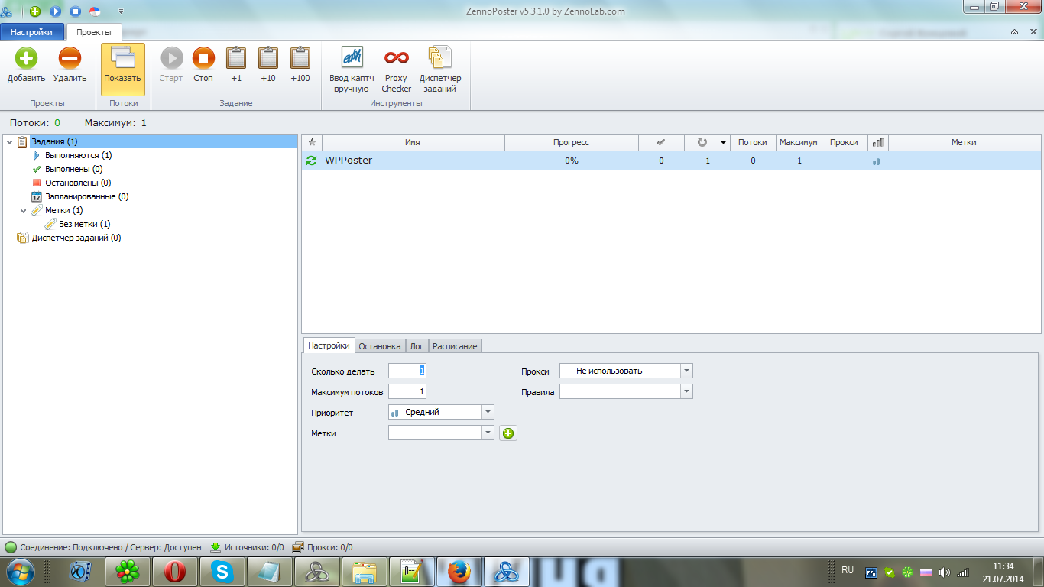Add +100 executions to task
Screen dimensions: 1044x587
click(300, 66)
